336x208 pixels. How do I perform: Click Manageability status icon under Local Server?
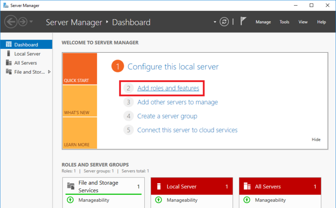159,200
